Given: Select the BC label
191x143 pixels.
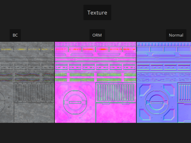Looking at the screenshot, I should pyautogui.click(x=15, y=35).
